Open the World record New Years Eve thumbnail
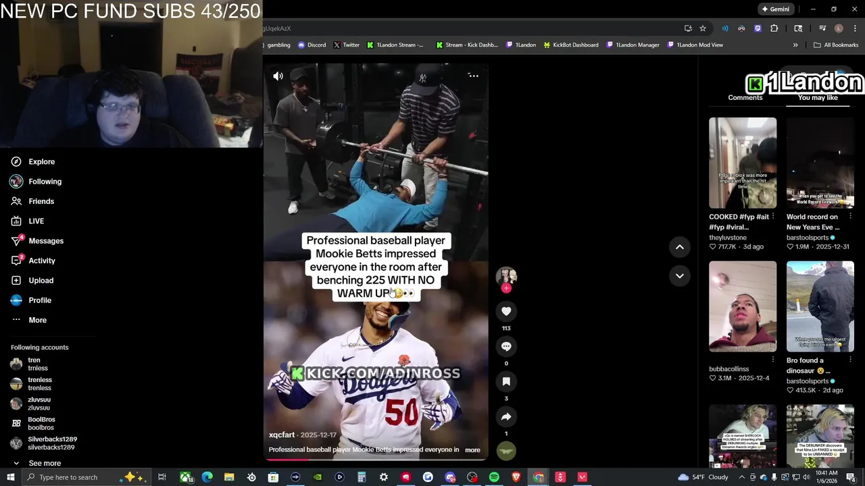 coord(820,163)
